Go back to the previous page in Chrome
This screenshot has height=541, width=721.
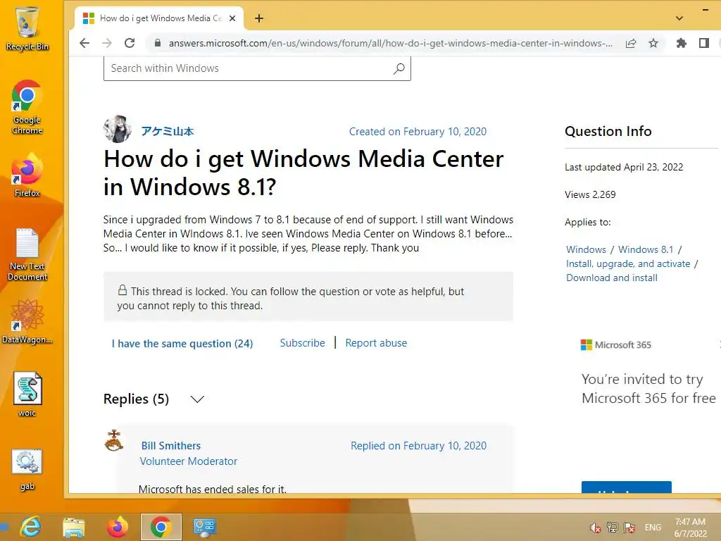[x=84, y=43]
